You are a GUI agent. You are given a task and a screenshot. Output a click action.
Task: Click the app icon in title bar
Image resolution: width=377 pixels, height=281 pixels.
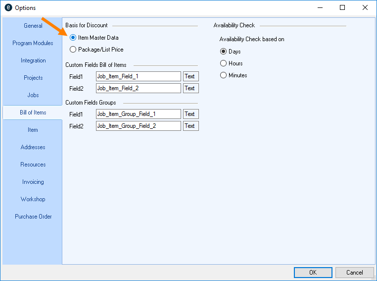tap(8, 8)
